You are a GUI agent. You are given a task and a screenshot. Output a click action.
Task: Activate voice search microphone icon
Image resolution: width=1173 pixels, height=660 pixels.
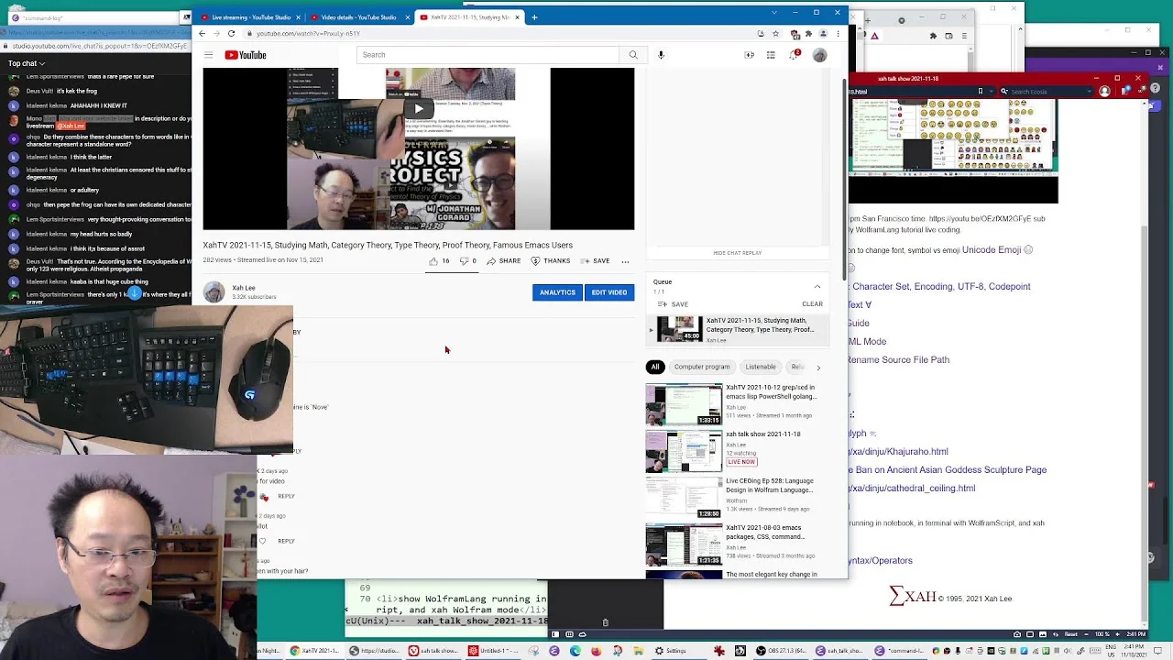(x=661, y=55)
